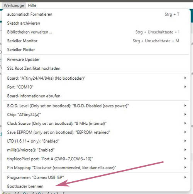Viewport: 193px width, 194px height.
Task: Expand the B.O.D. Level submenu
Action: click(96, 106)
